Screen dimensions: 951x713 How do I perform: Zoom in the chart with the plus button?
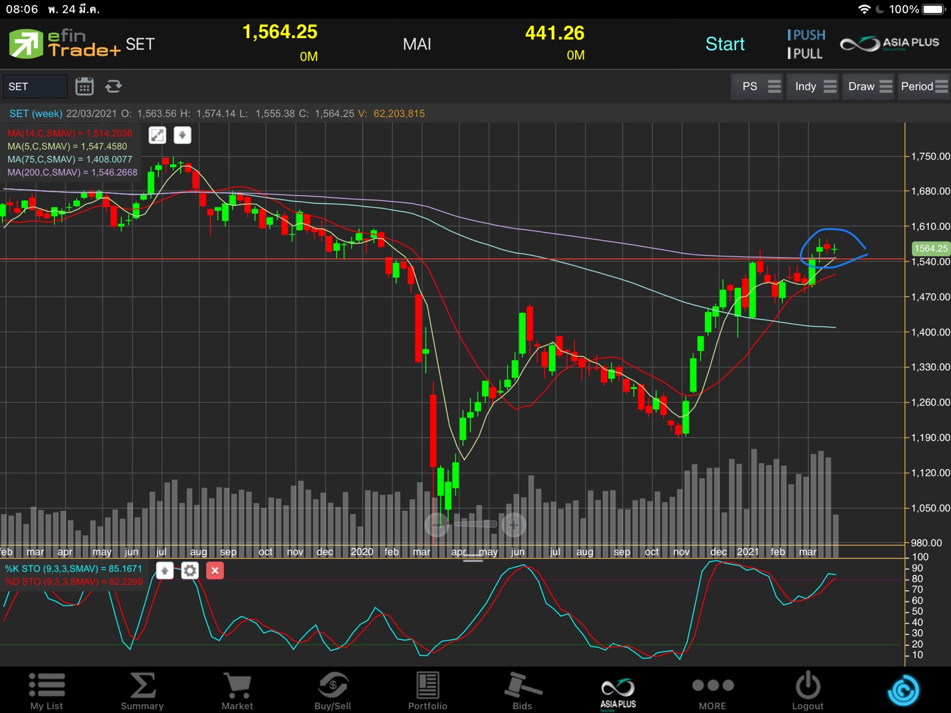514,524
